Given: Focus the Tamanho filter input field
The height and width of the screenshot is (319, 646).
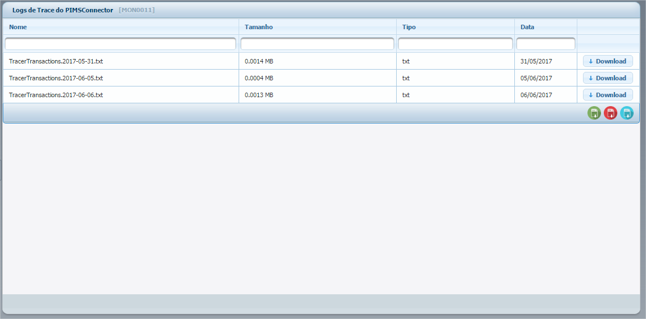Looking at the screenshot, I should pos(317,44).
